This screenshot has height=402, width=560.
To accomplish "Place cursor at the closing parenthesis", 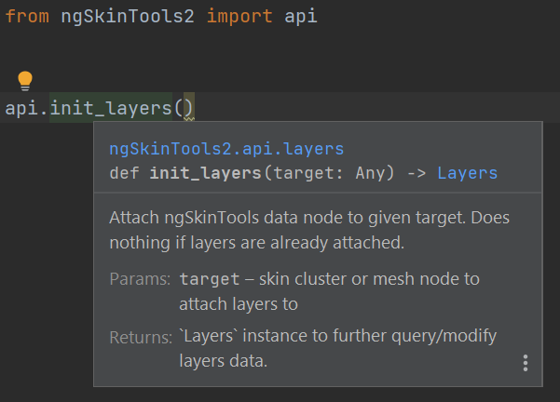I will tap(189, 108).
